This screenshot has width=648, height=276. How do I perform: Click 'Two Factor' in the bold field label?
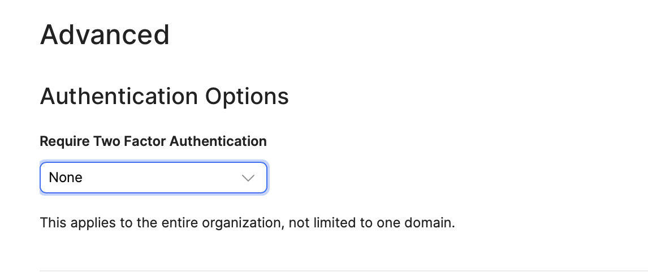[129, 141]
